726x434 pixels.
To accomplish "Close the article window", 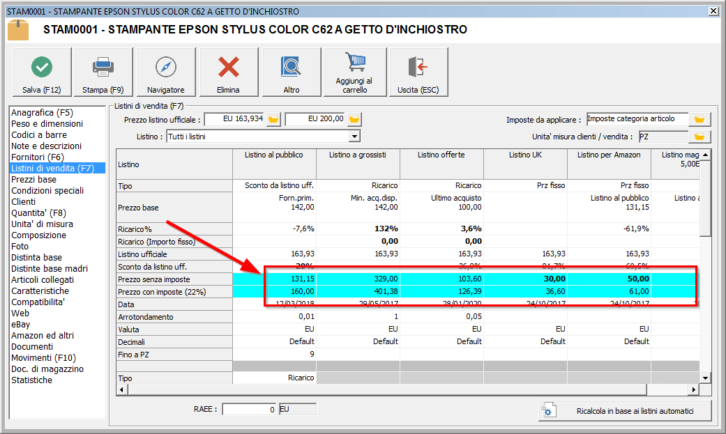I will (x=713, y=11).
